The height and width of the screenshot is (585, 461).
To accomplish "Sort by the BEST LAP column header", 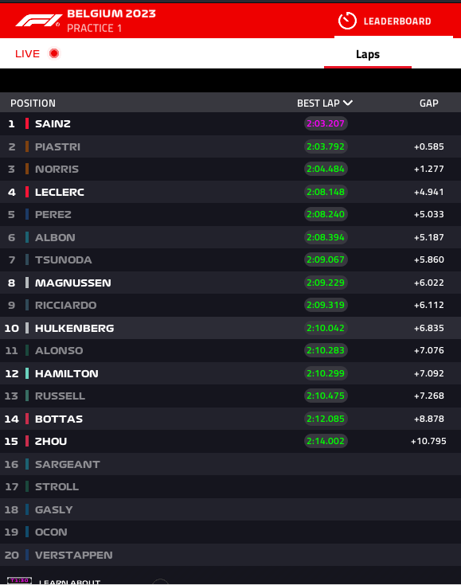I will (x=318, y=103).
